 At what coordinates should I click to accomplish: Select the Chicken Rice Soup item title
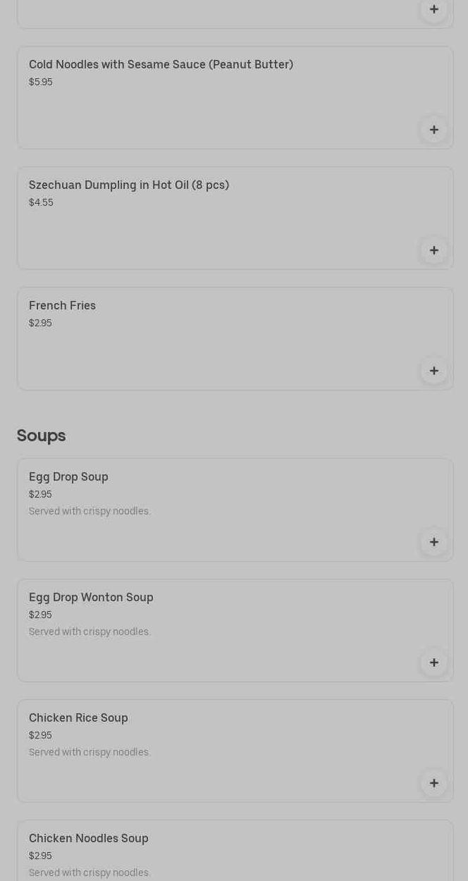(x=78, y=718)
